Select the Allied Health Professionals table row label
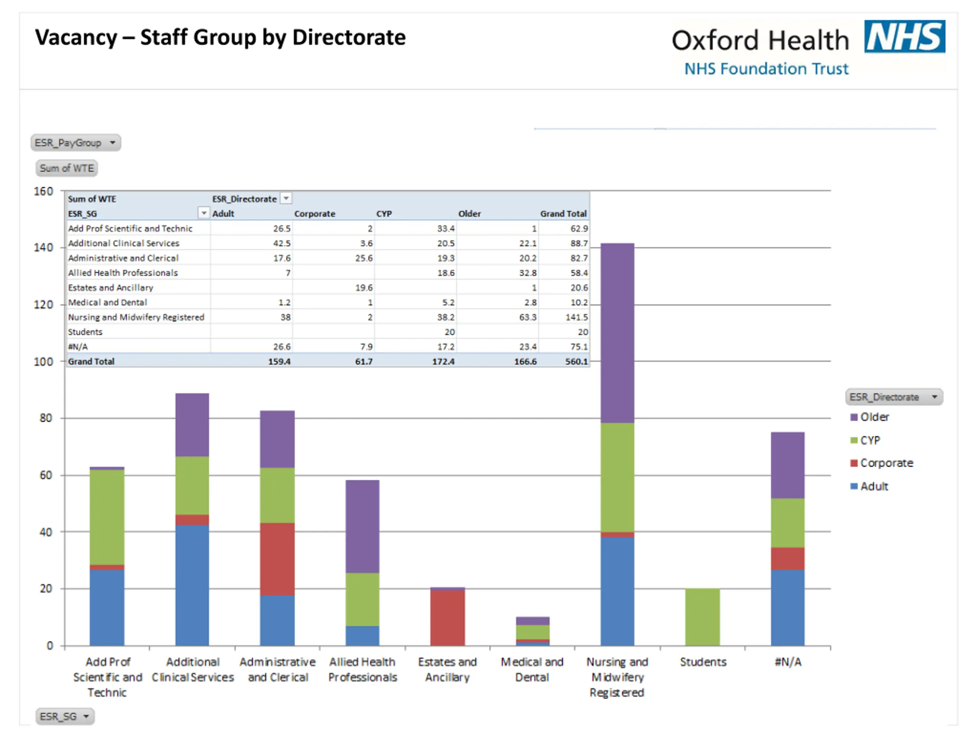Viewport: 977px width, 733px height. point(123,273)
